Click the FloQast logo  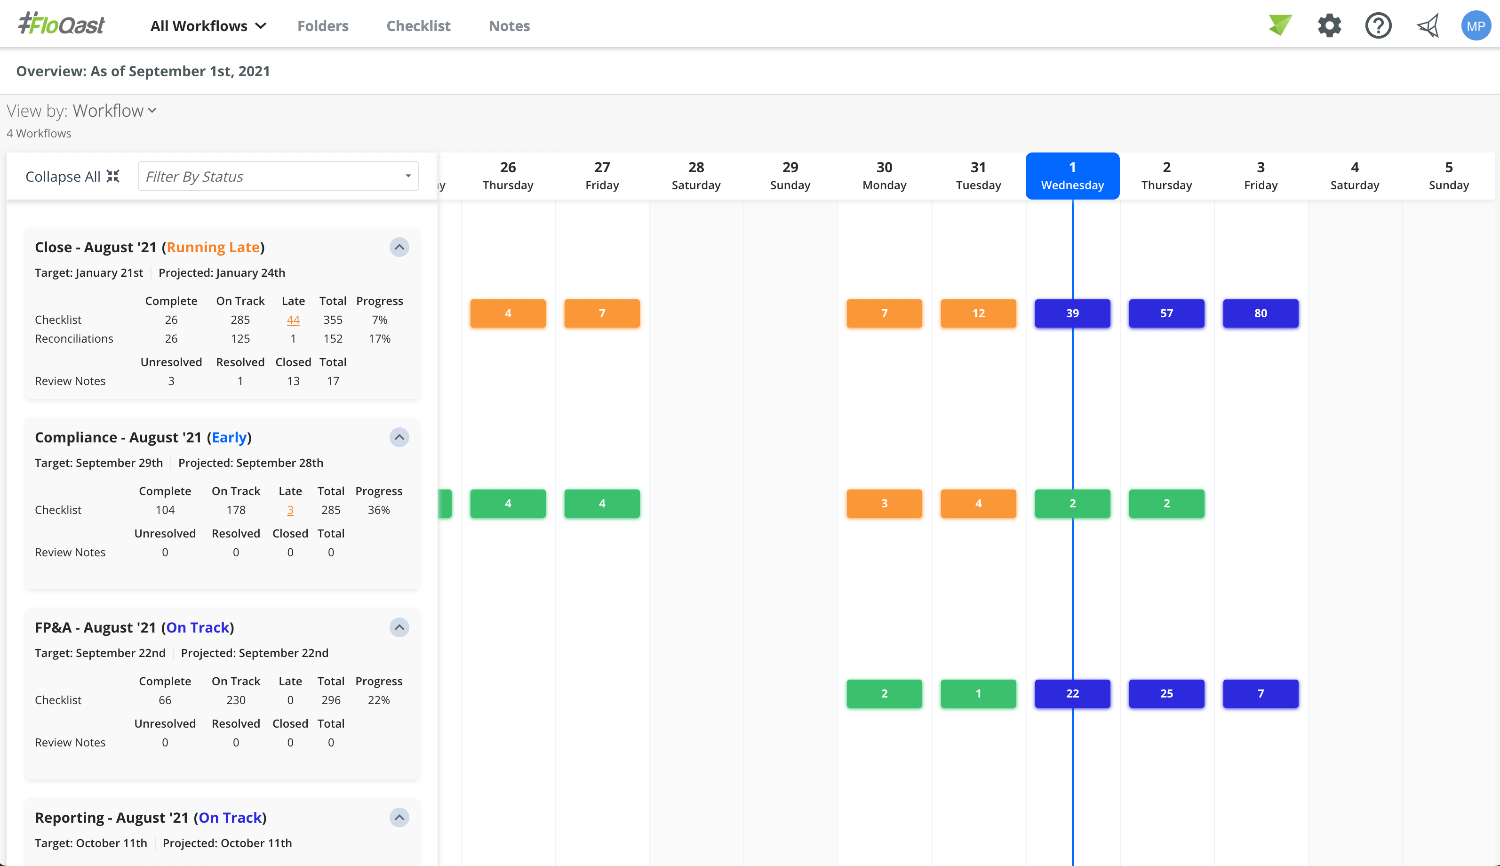coord(61,25)
